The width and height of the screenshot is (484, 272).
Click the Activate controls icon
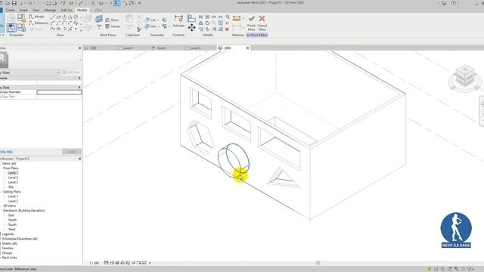(x=178, y=18)
